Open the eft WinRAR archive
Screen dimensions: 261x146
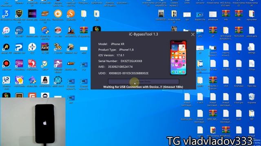click(x=213, y=30)
